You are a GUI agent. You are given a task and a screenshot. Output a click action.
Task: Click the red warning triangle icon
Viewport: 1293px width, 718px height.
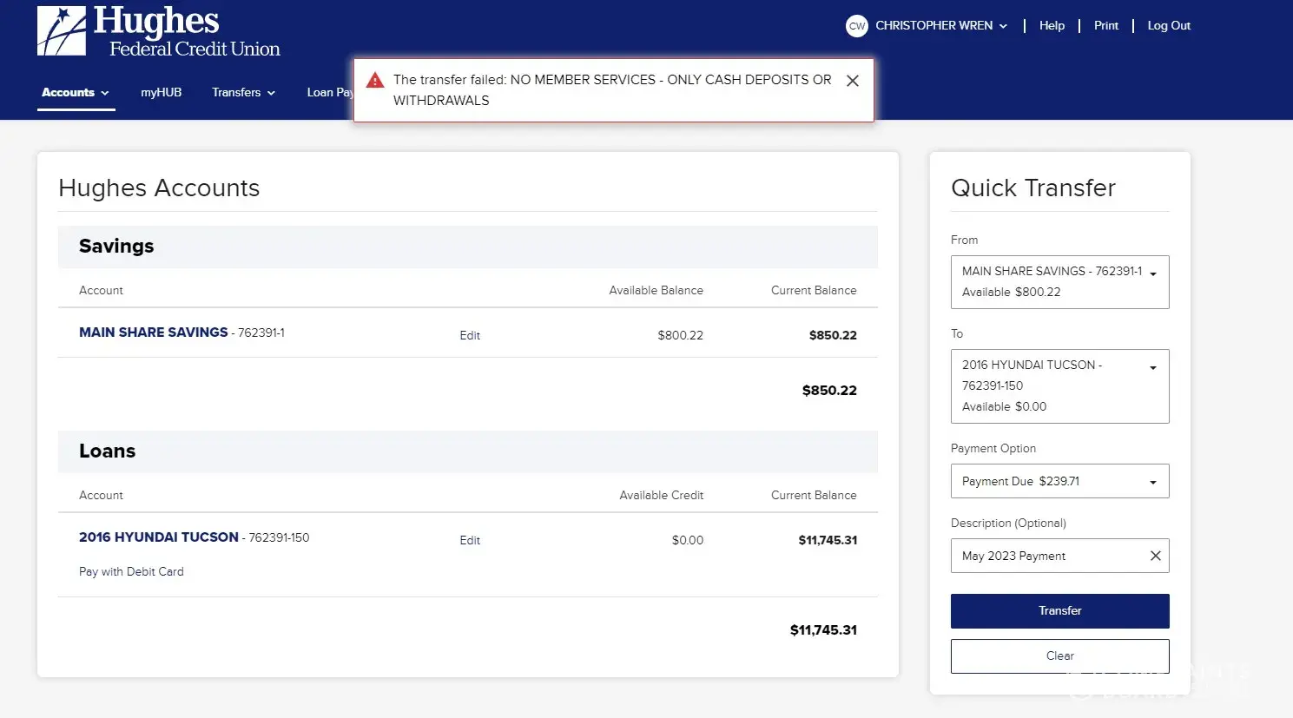[x=375, y=81]
